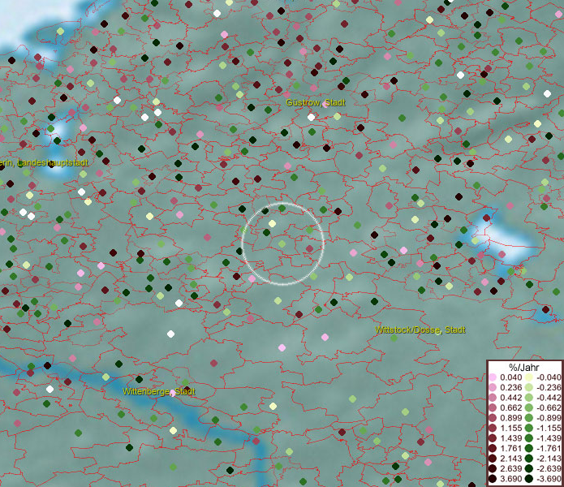The image size is (564, 487).
Task: Select the -2.639 legend swatch
Action: [529, 468]
